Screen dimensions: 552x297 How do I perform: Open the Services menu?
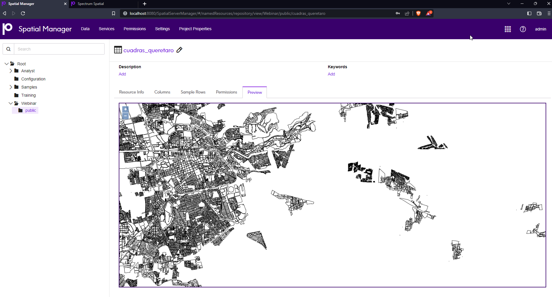click(x=107, y=29)
